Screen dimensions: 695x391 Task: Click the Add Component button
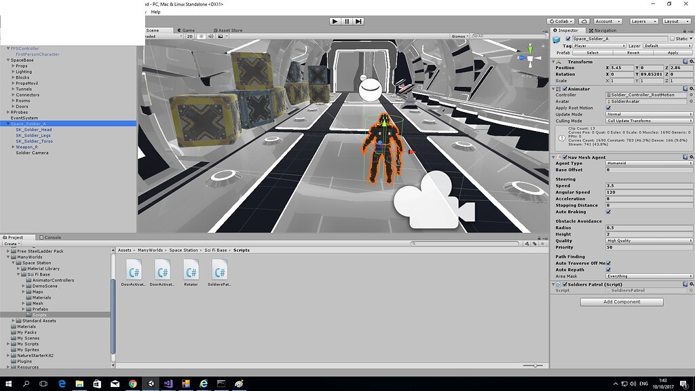(622, 301)
